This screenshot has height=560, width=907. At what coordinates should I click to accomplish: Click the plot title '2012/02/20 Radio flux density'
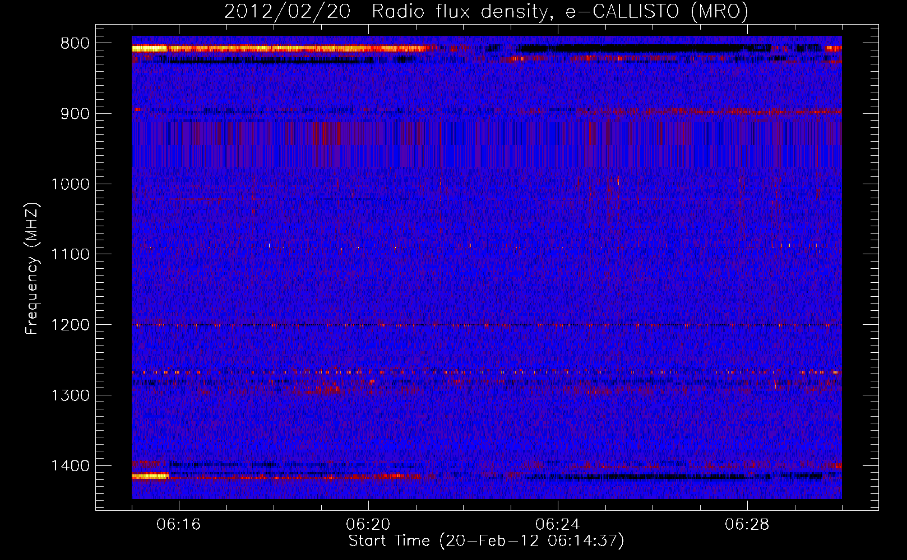click(x=486, y=11)
